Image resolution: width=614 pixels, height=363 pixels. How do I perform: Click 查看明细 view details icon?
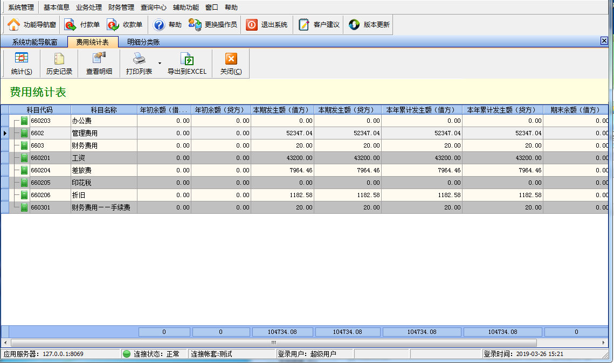[99, 59]
